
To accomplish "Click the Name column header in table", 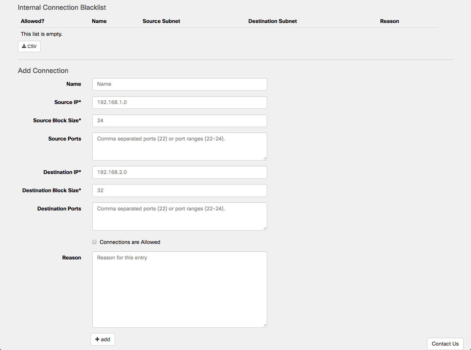I will click(99, 21).
